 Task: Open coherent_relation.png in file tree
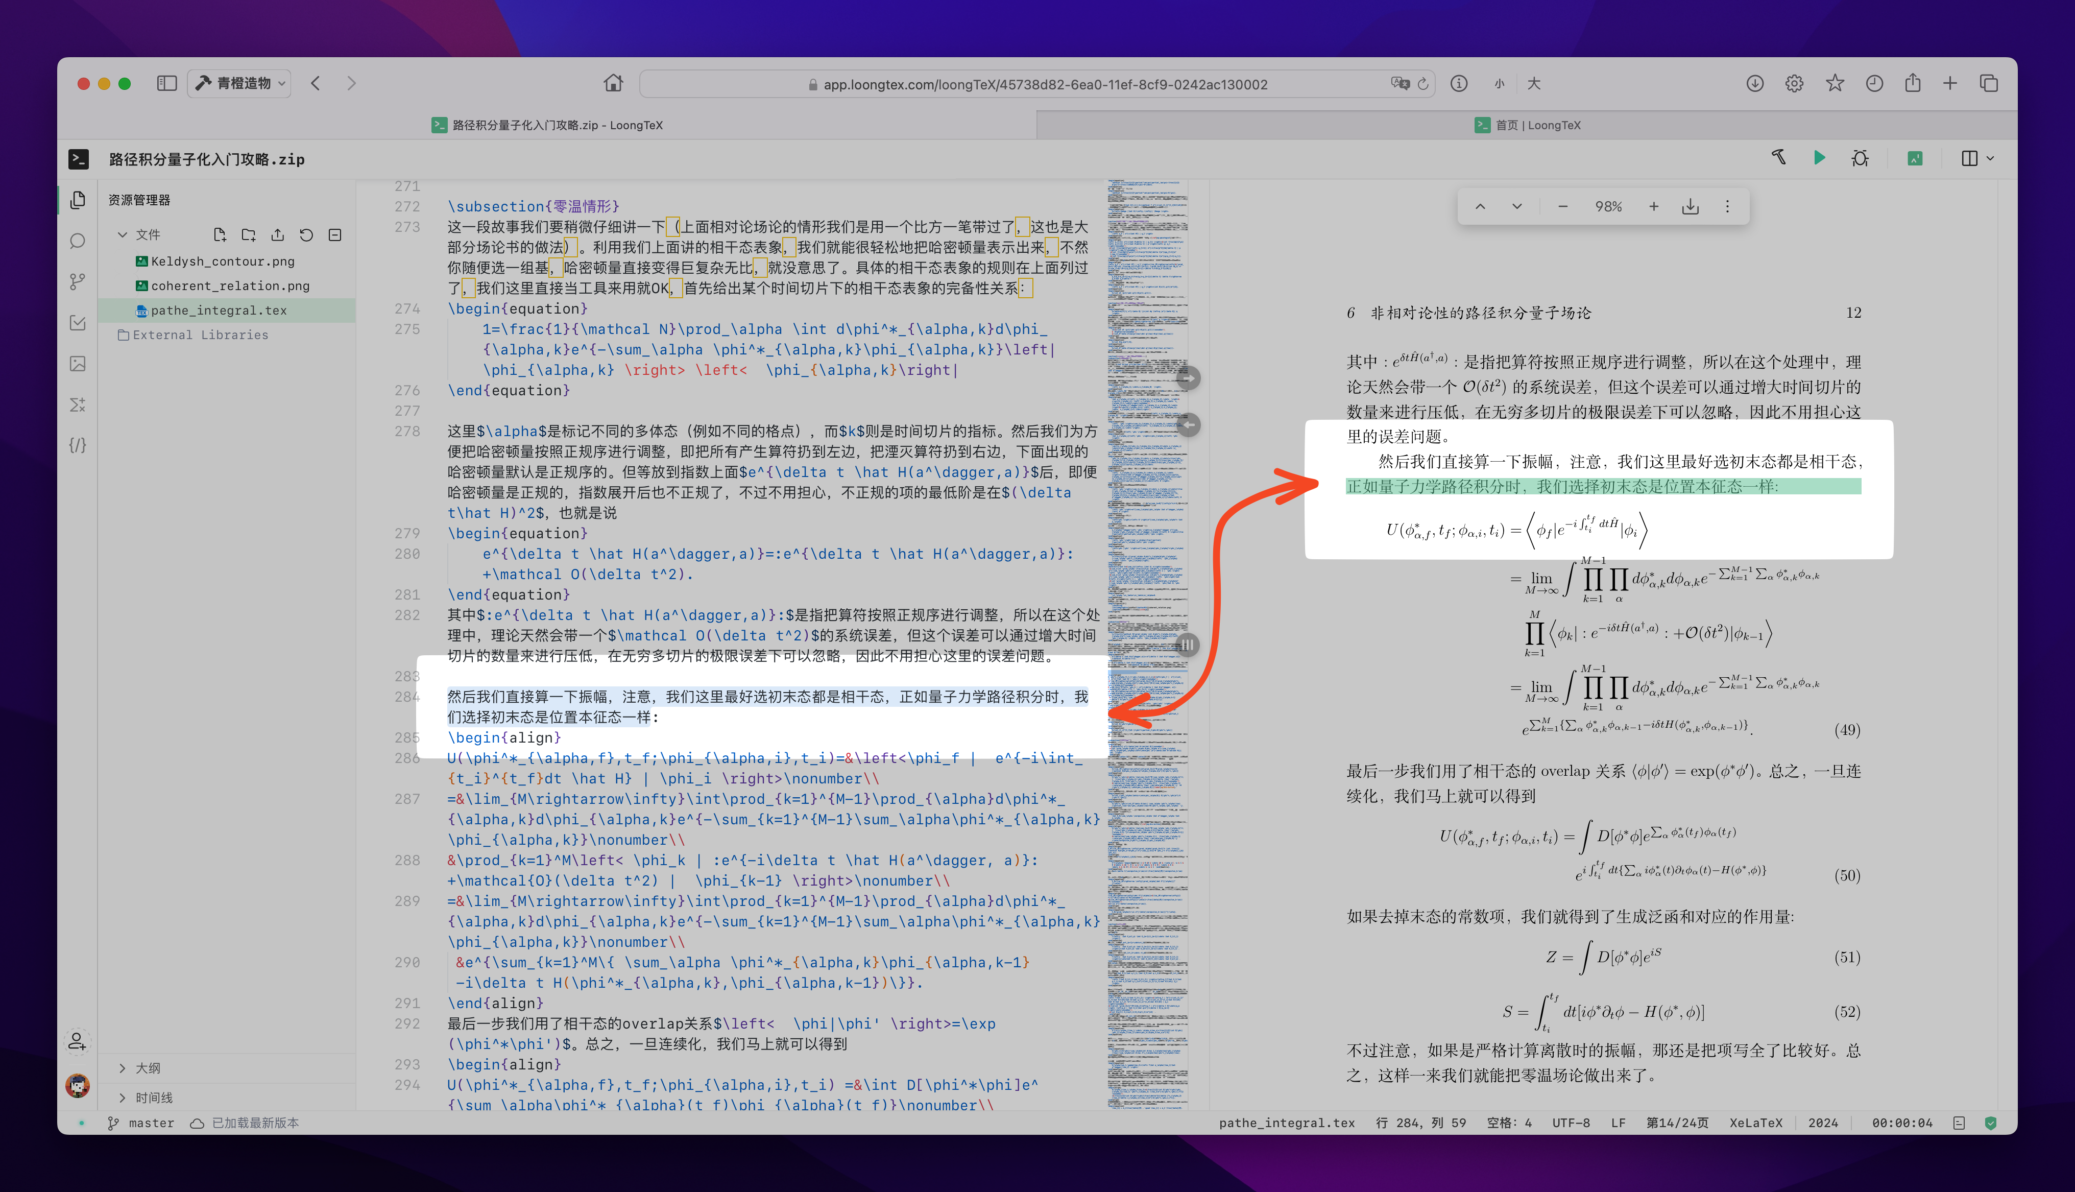230,285
